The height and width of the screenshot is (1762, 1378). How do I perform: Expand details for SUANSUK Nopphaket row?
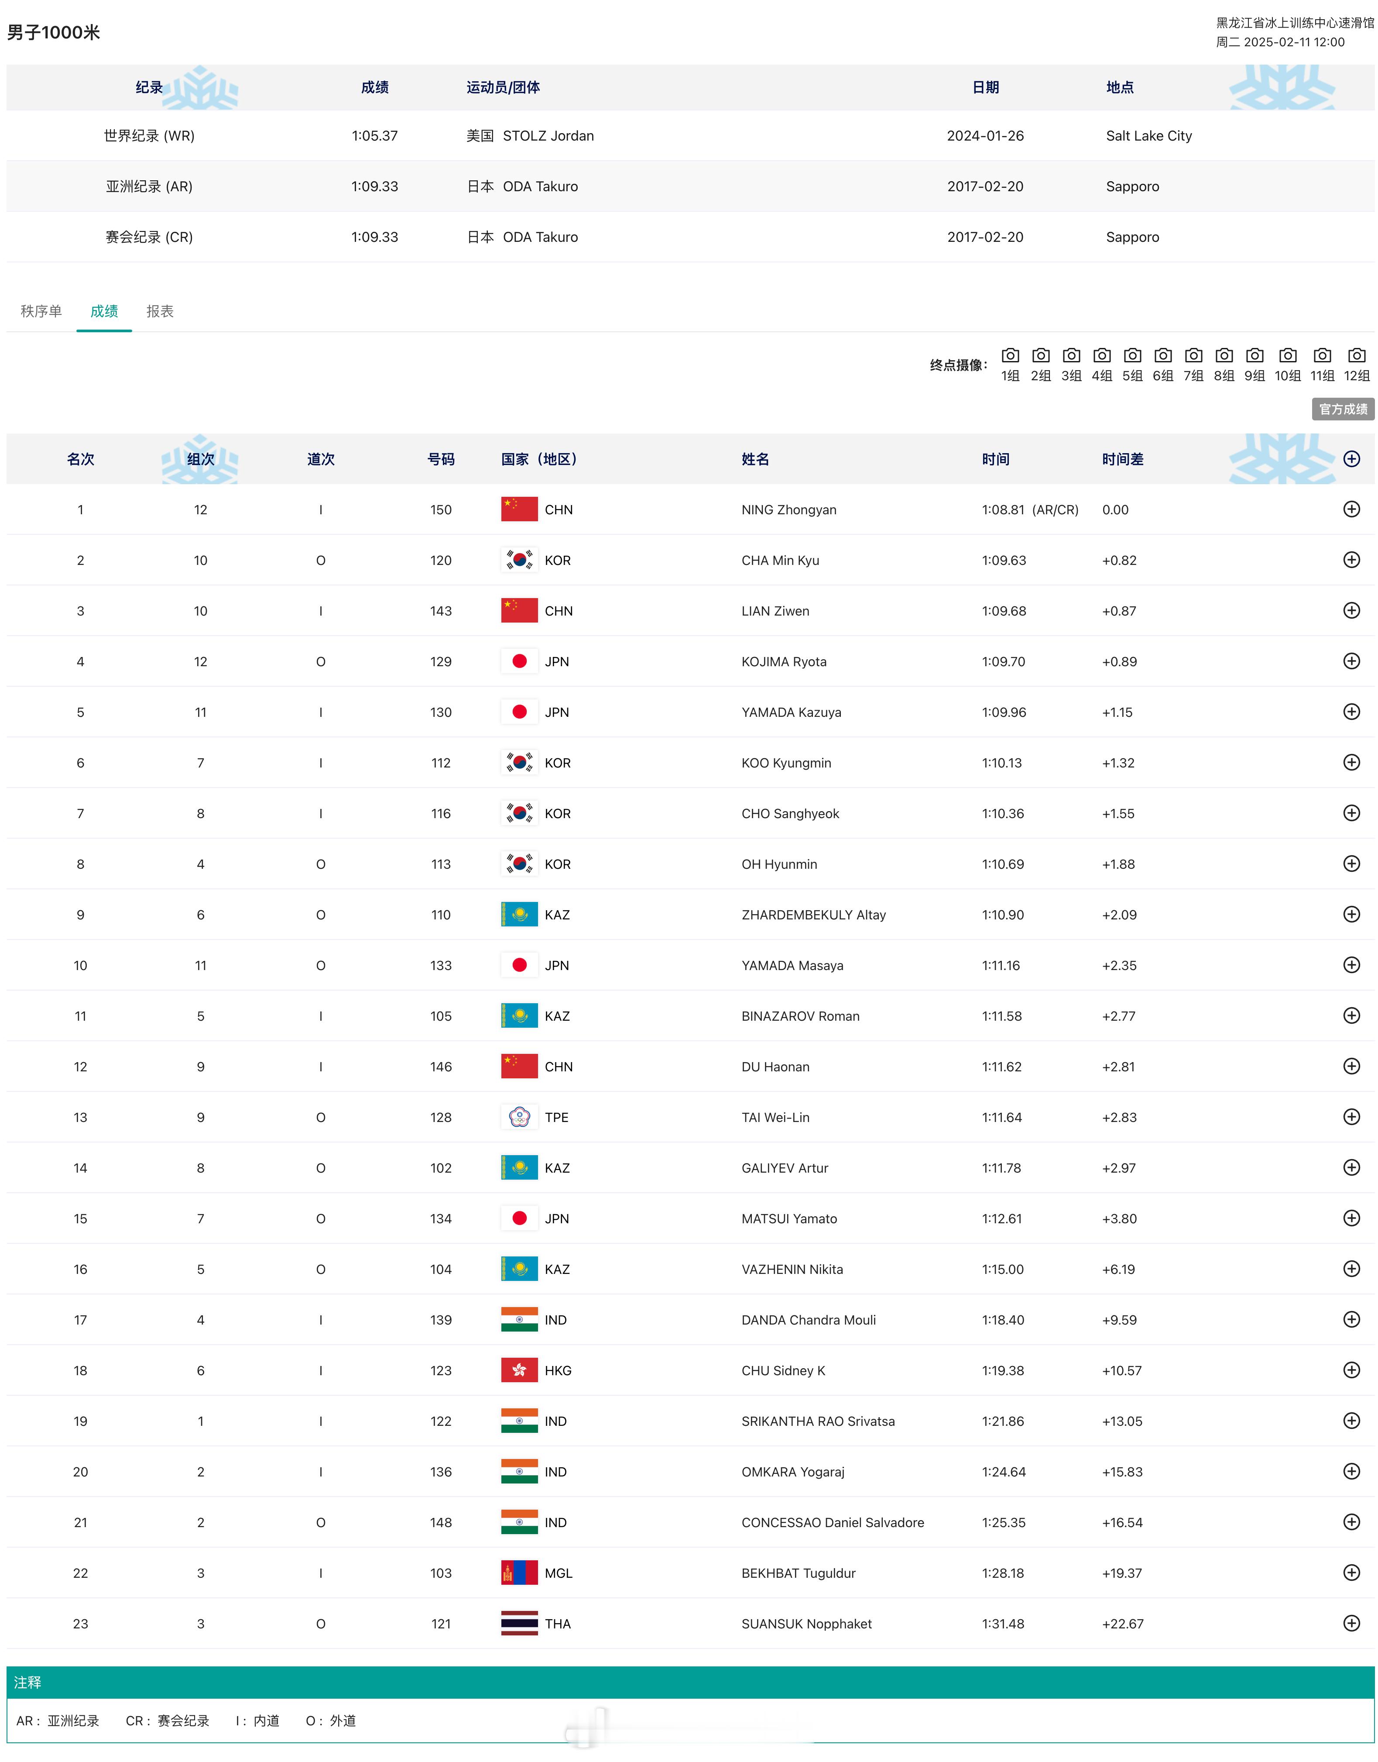(1352, 1623)
